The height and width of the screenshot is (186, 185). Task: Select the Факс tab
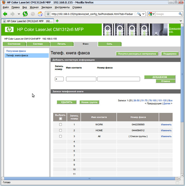coord(85,44)
